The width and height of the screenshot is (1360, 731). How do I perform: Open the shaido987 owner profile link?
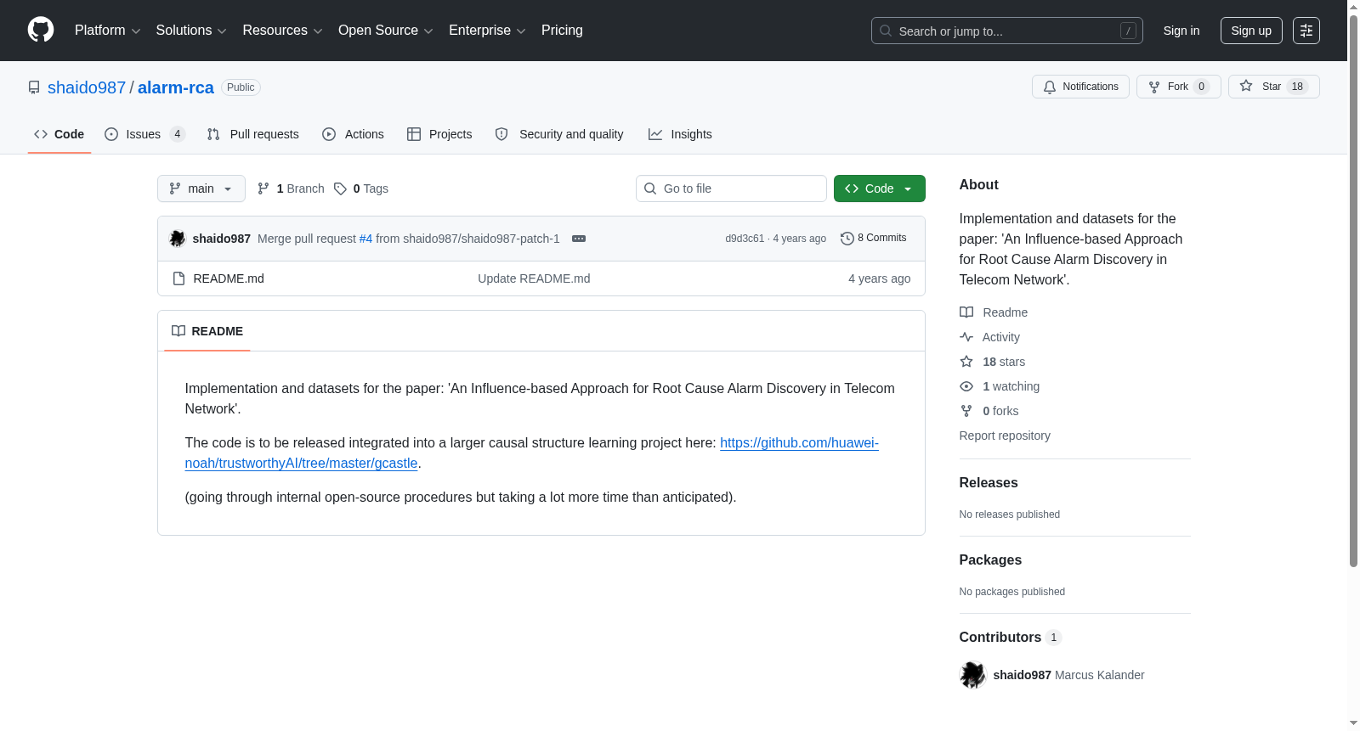(87, 87)
